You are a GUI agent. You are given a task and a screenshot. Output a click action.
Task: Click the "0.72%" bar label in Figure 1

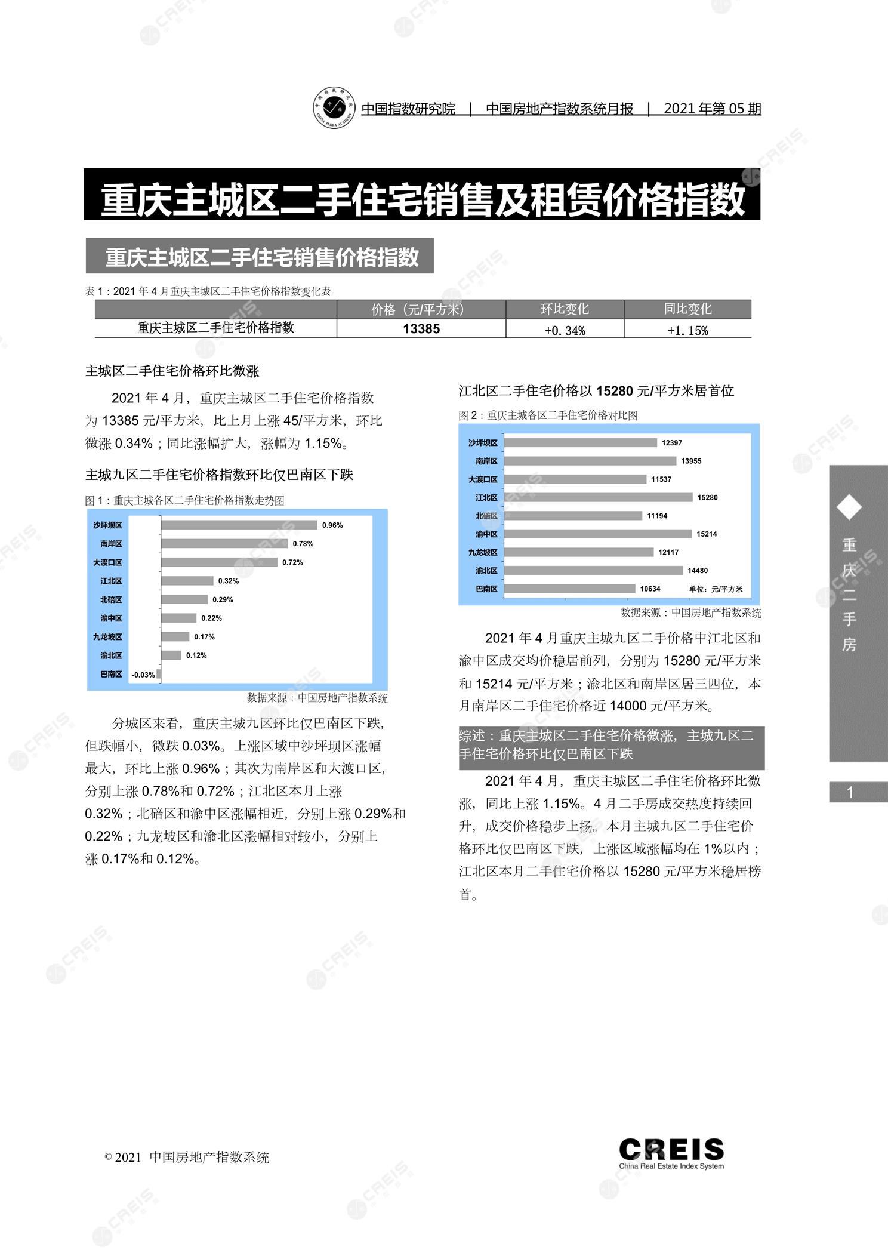point(292,562)
